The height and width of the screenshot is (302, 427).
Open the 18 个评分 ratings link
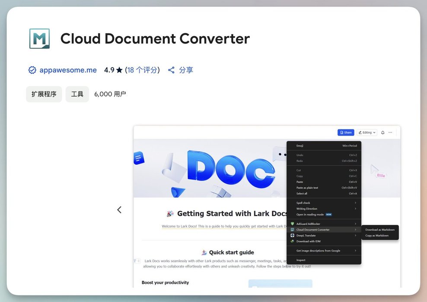[x=142, y=70]
